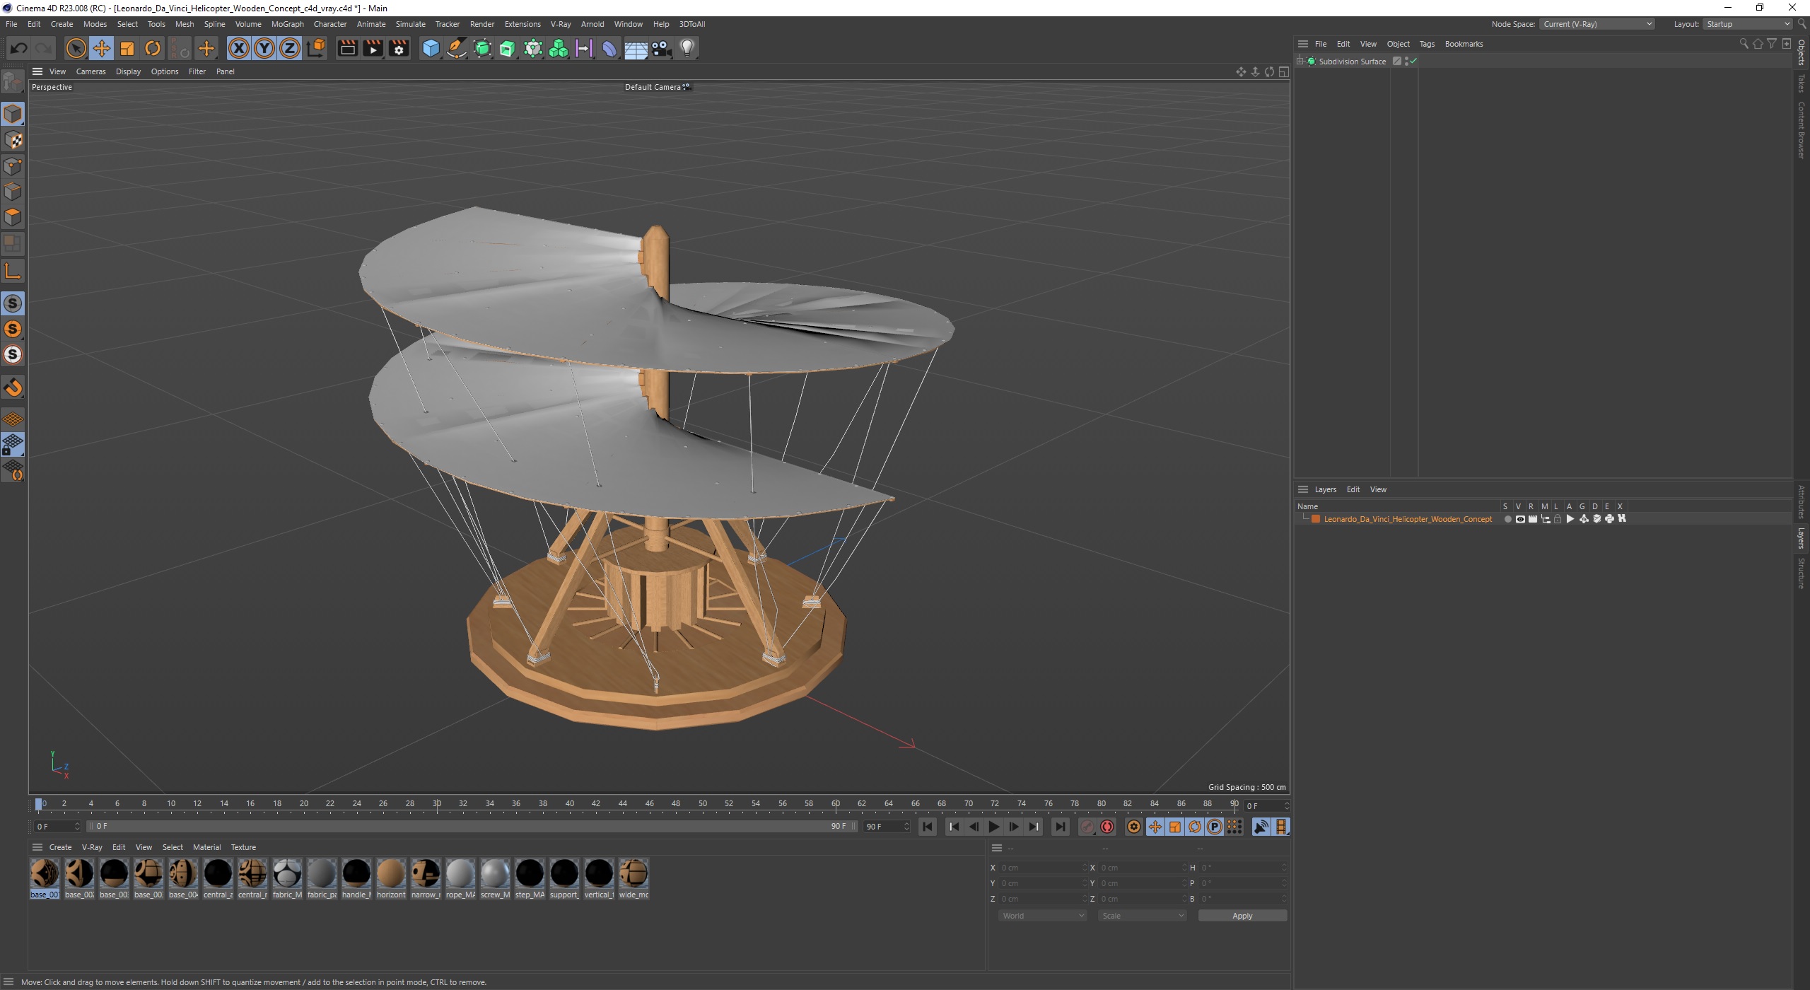Add a Camera object

661,48
